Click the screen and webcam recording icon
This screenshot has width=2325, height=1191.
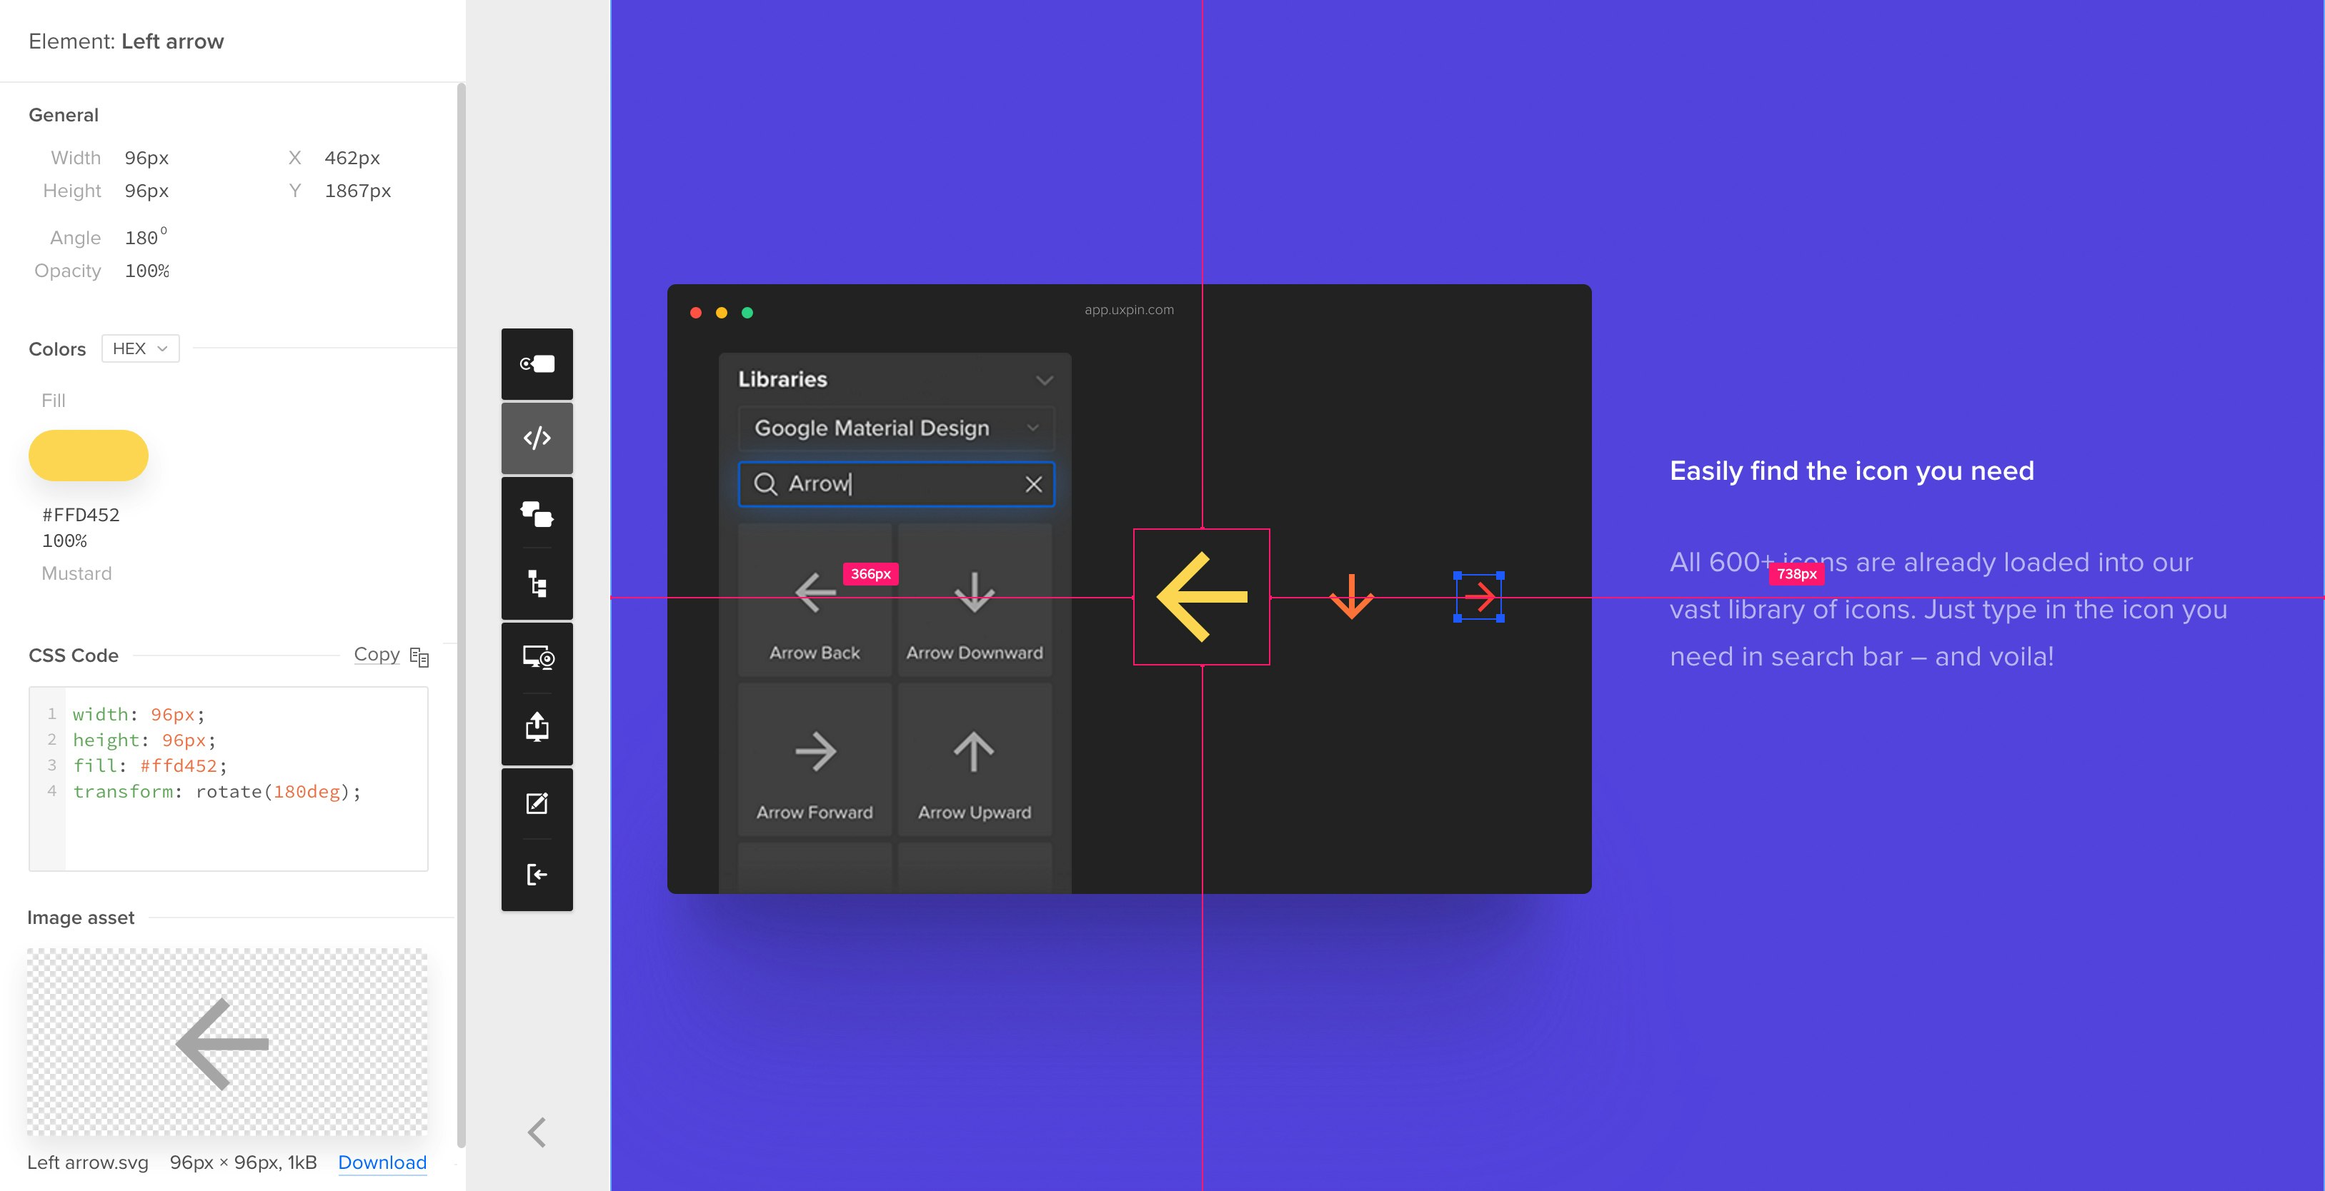[538, 657]
